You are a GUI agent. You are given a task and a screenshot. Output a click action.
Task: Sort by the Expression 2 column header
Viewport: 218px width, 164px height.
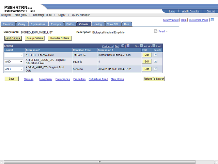coord(105,50)
